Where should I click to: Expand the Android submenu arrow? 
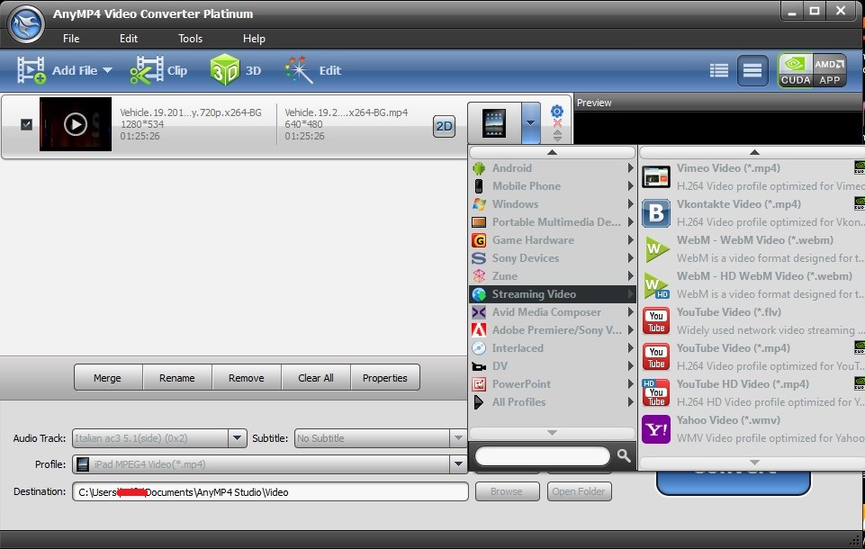630,168
